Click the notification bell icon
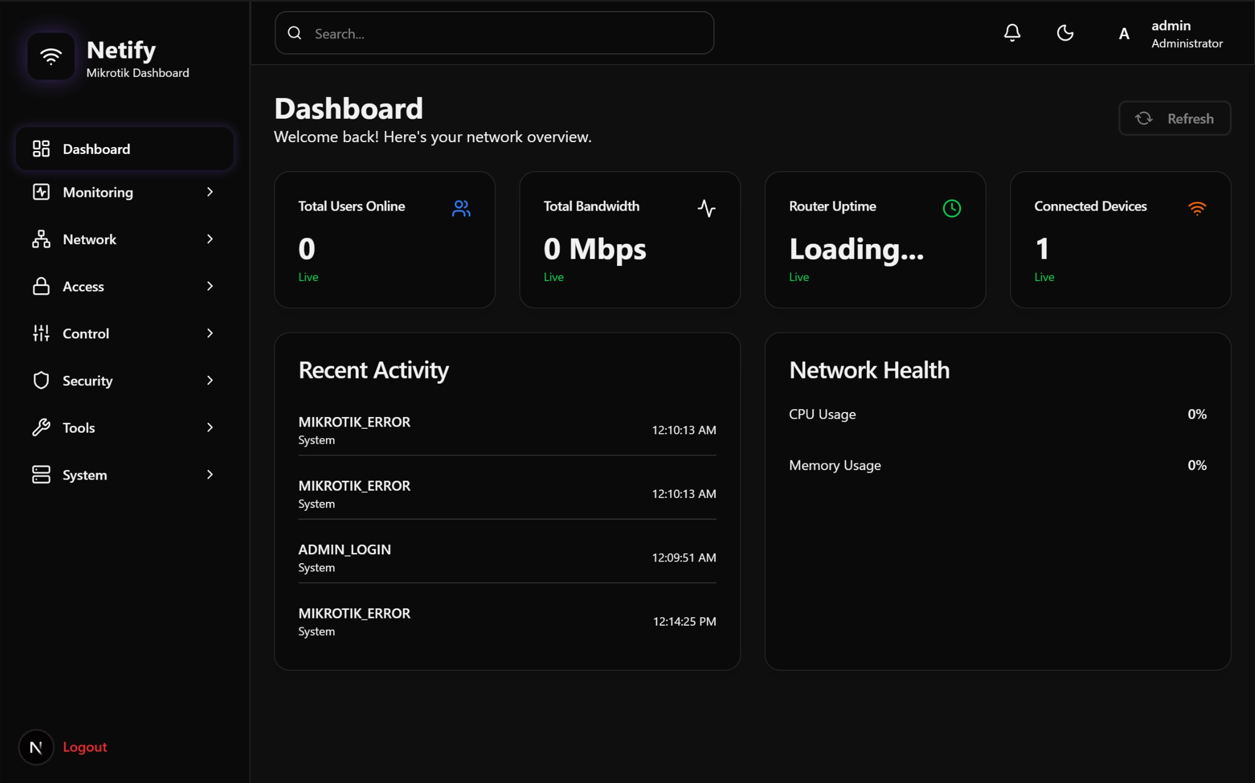Viewport: 1255px width, 783px height. pyautogui.click(x=1012, y=33)
